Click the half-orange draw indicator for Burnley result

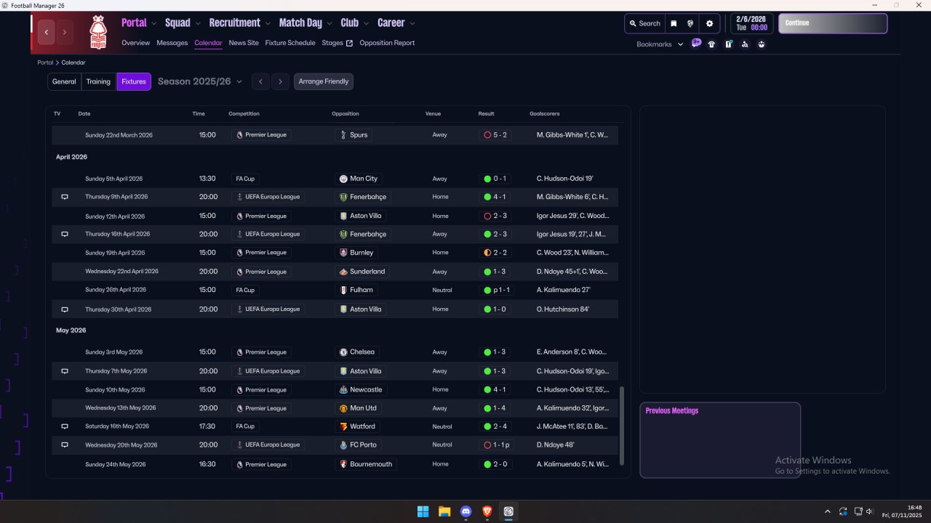tap(487, 253)
